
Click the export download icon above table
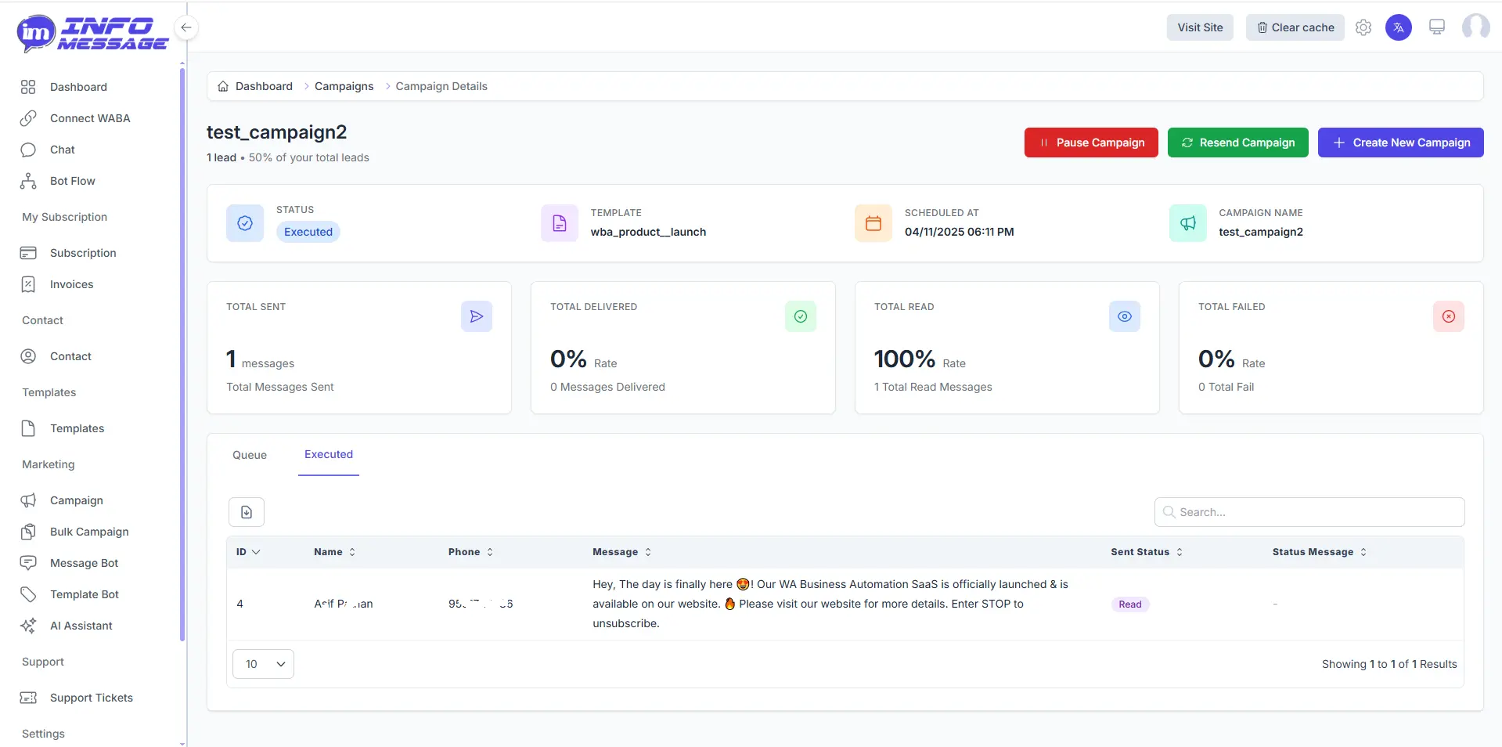point(247,512)
